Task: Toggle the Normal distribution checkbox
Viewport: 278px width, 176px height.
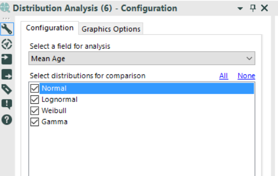Action: [x=35, y=88]
